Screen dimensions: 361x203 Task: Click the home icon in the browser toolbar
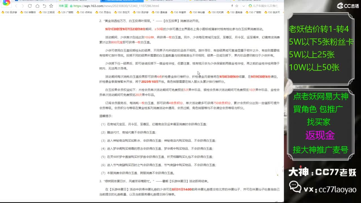click(x=38, y=6)
